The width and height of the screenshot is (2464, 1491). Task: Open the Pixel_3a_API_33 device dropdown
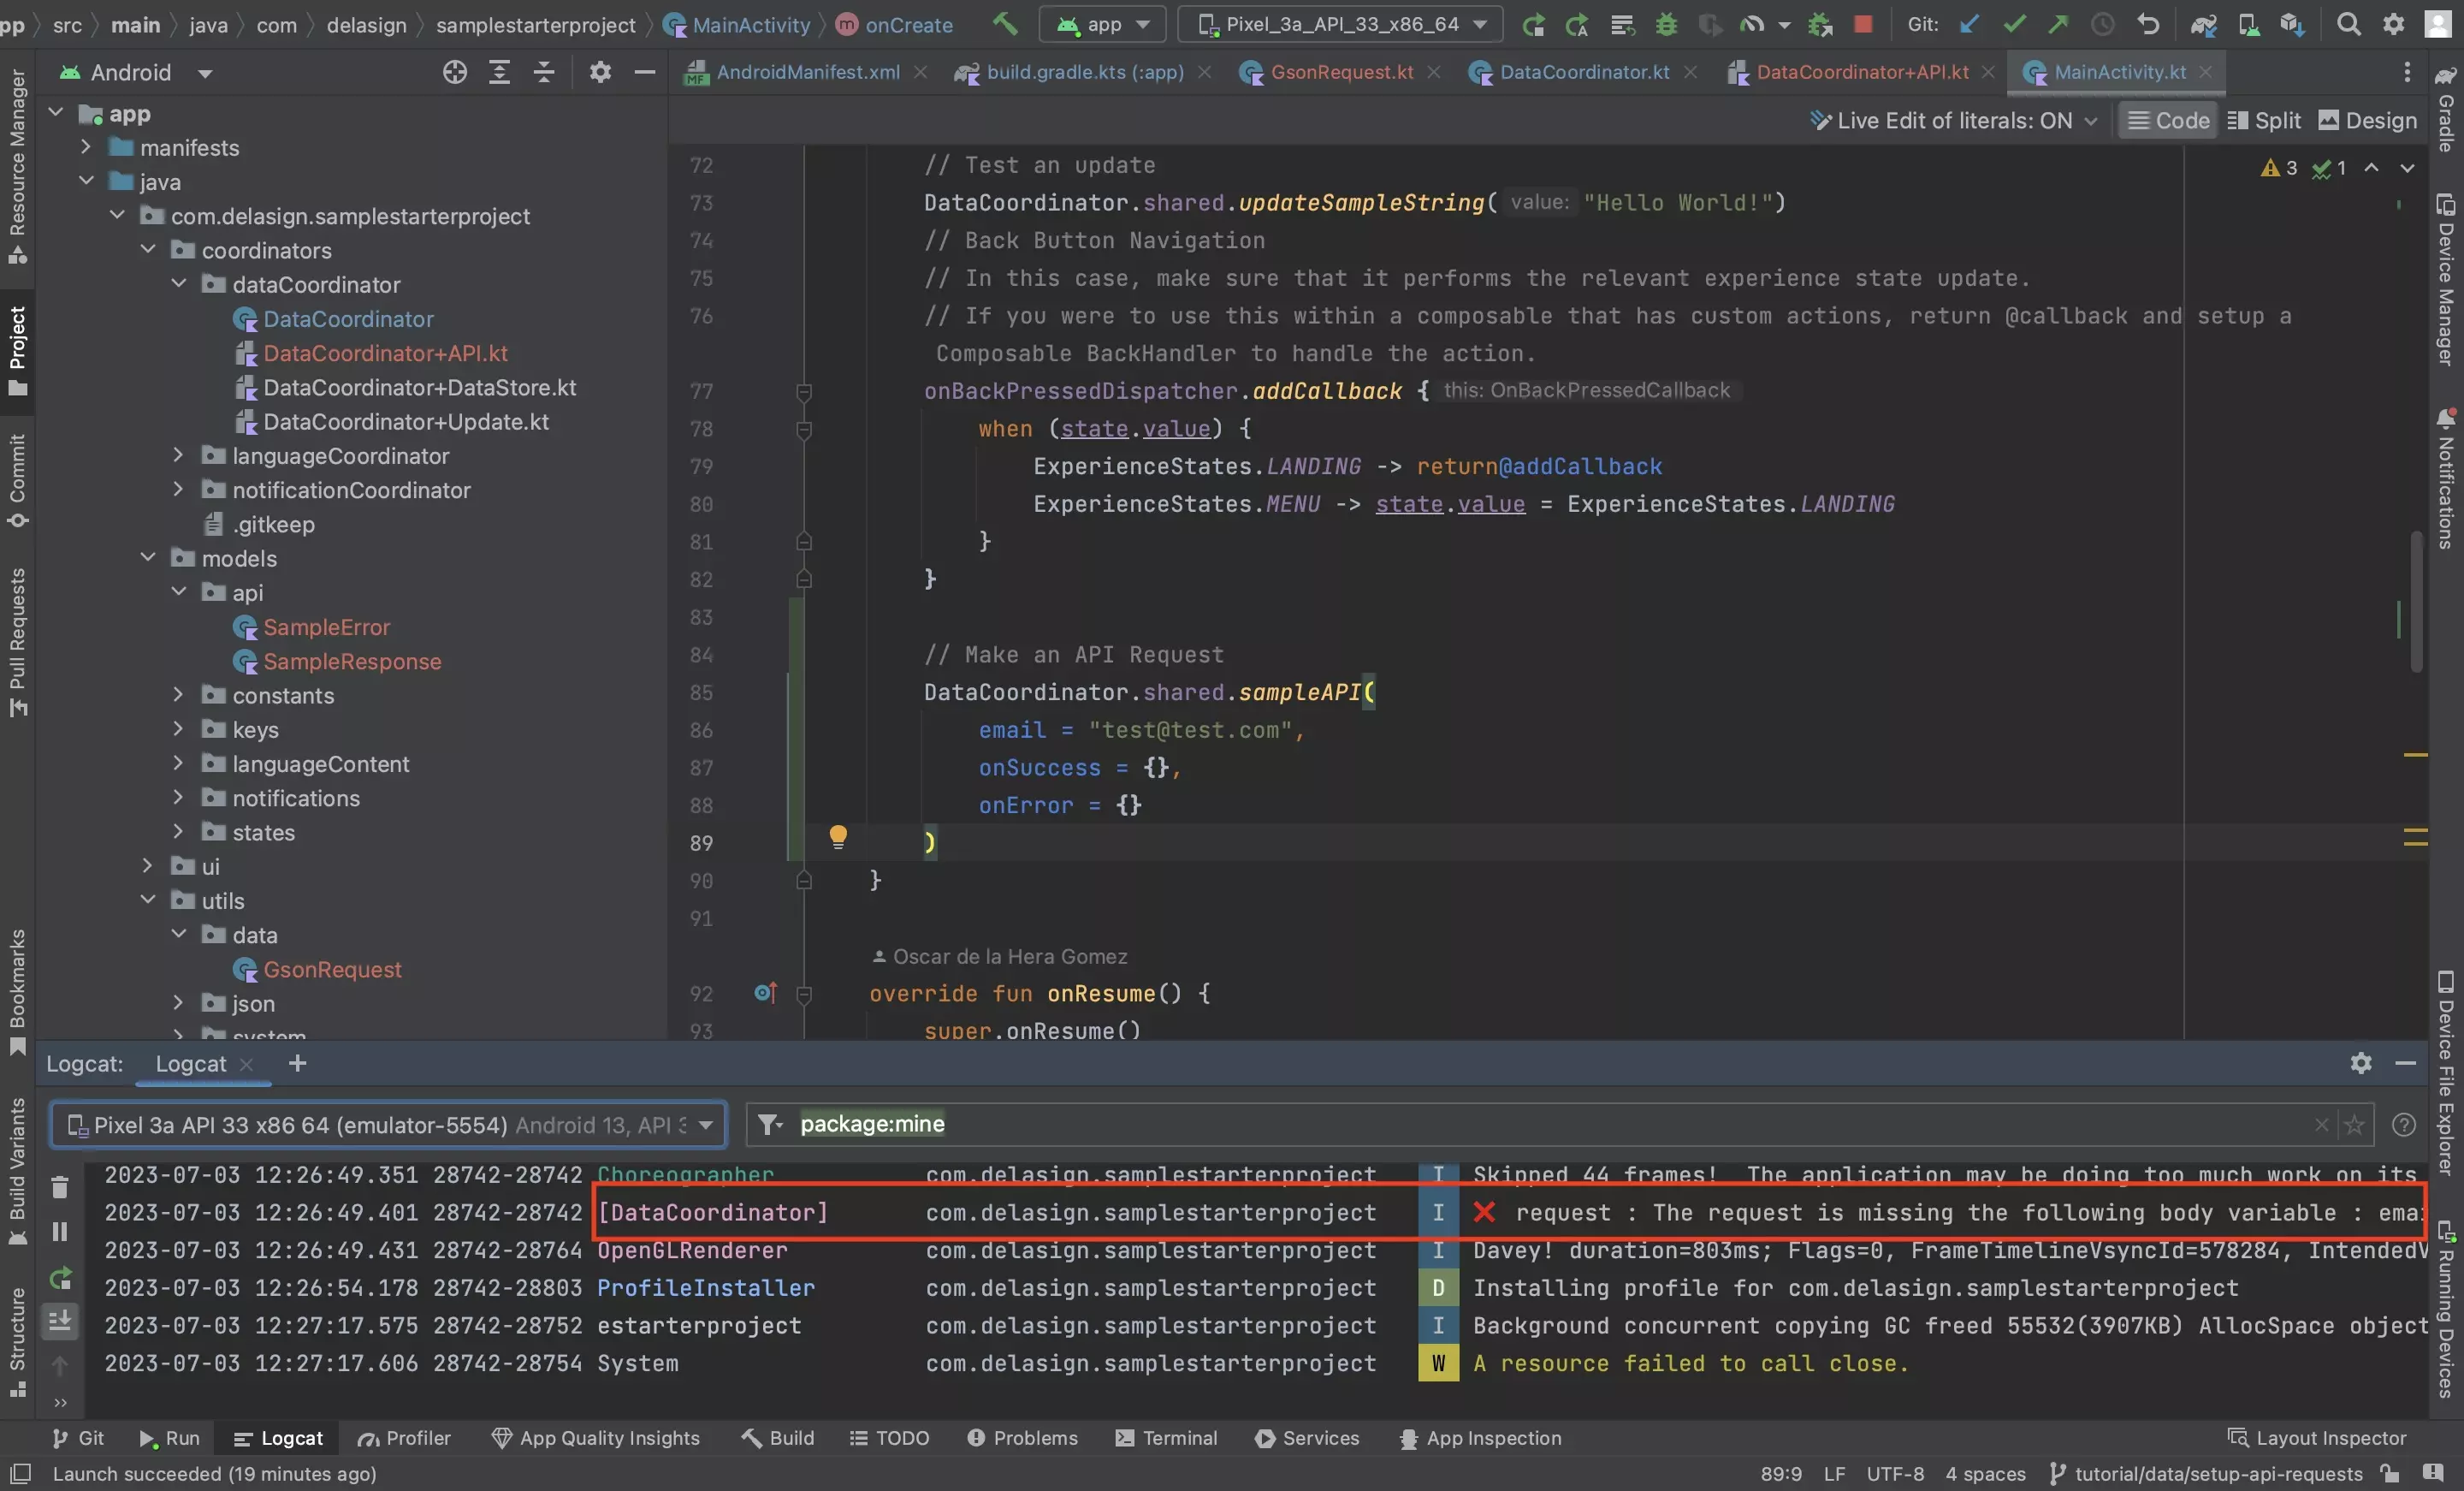tap(1340, 24)
